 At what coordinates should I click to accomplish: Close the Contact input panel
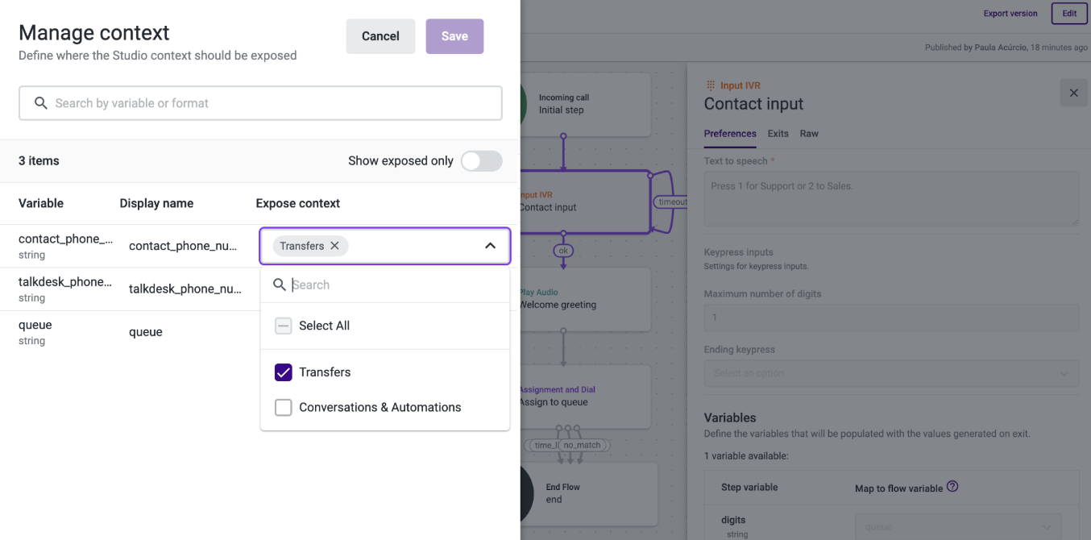click(1073, 93)
